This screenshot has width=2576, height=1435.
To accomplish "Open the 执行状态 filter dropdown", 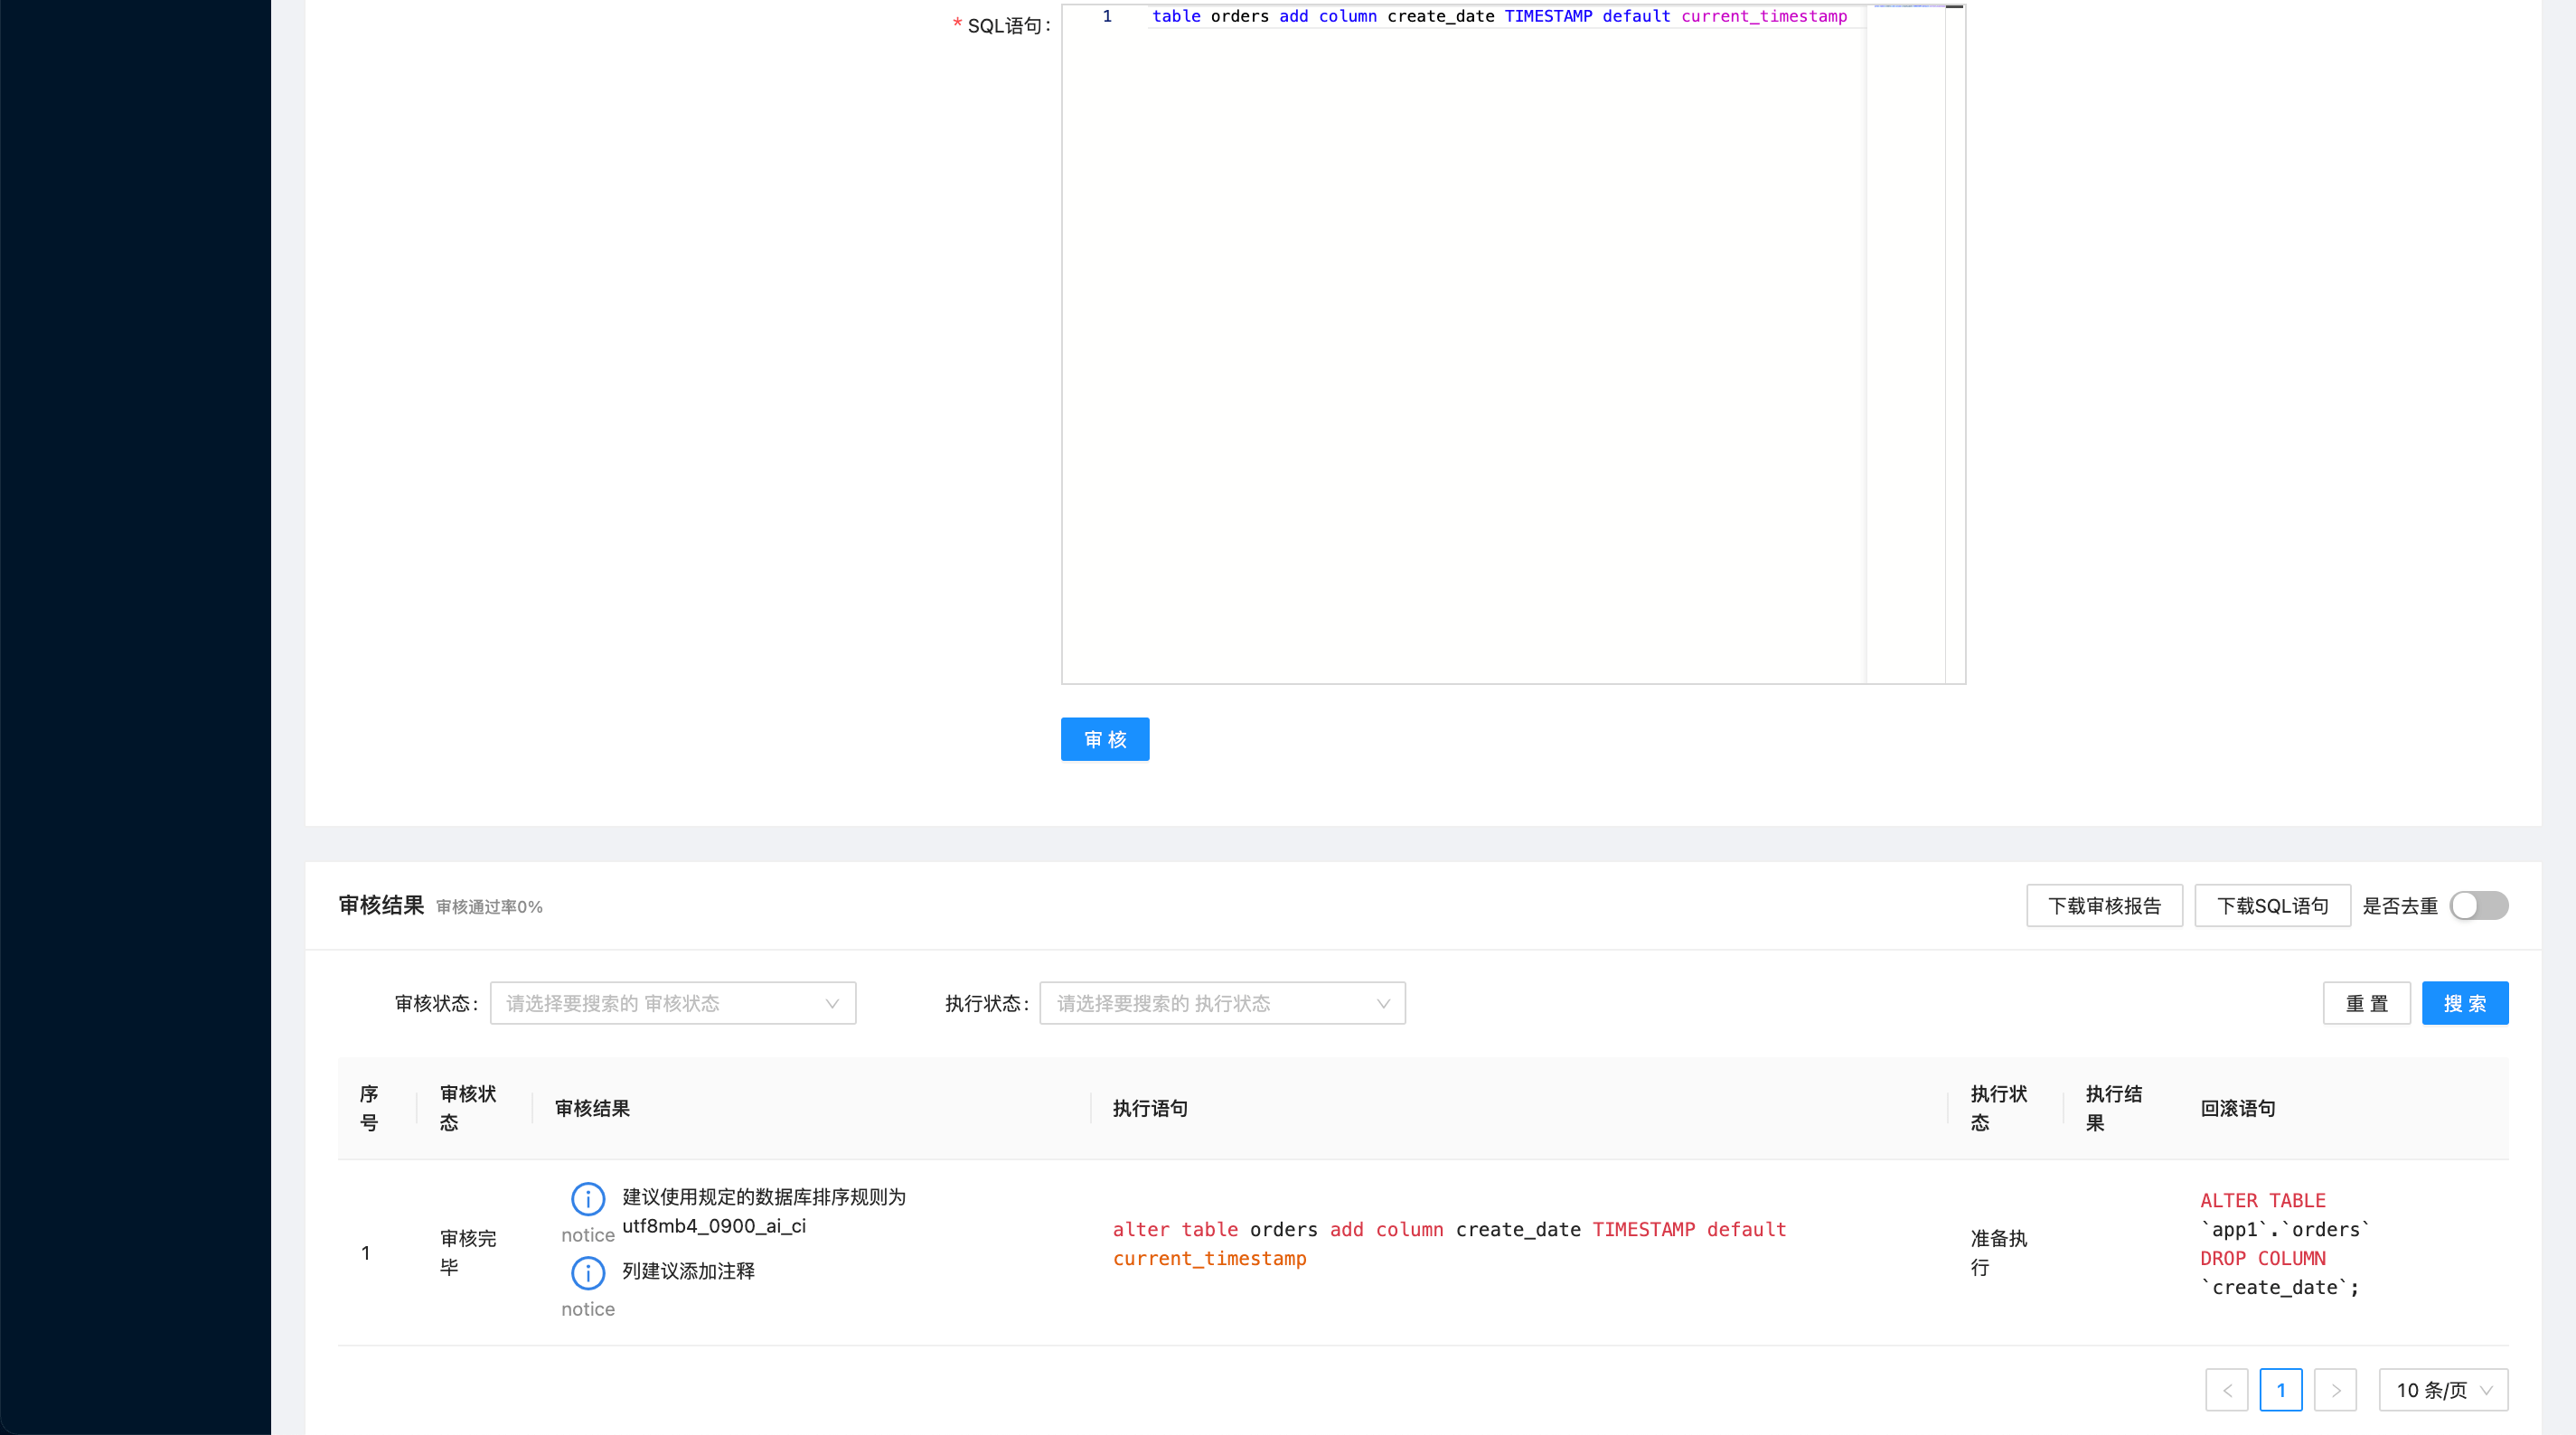I will click(1222, 1003).
